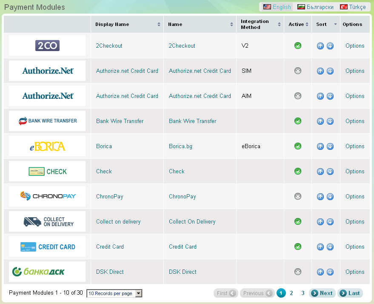Select the Authorize.Net logo thumbnail

47,71
